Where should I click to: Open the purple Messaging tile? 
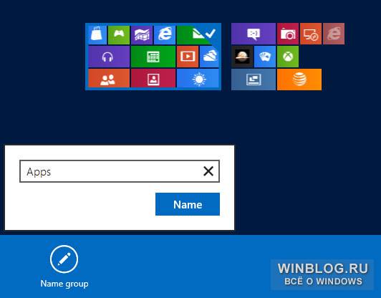254,34
